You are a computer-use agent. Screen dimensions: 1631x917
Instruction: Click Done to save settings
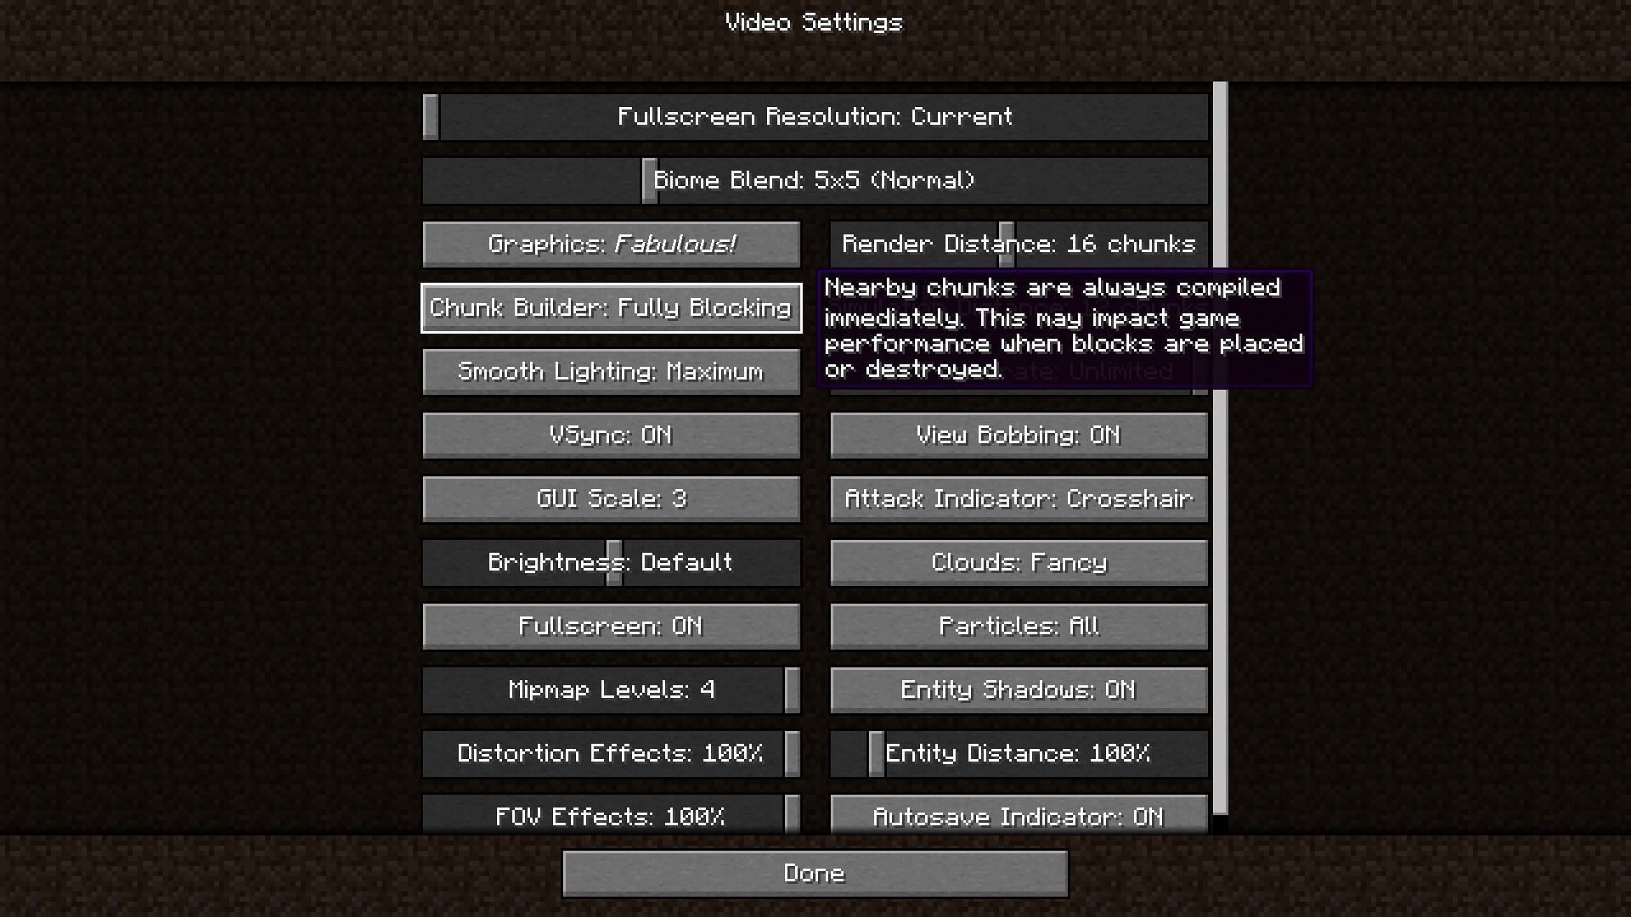(815, 874)
